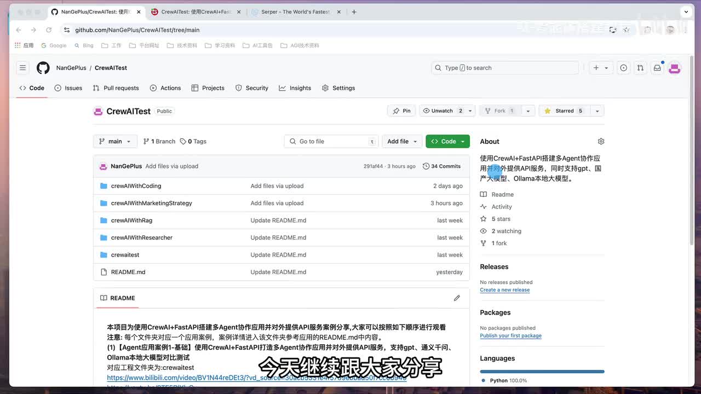Screen dimensions: 701x394
Task: View the 0 Tags link
Action: tap(193, 141)
